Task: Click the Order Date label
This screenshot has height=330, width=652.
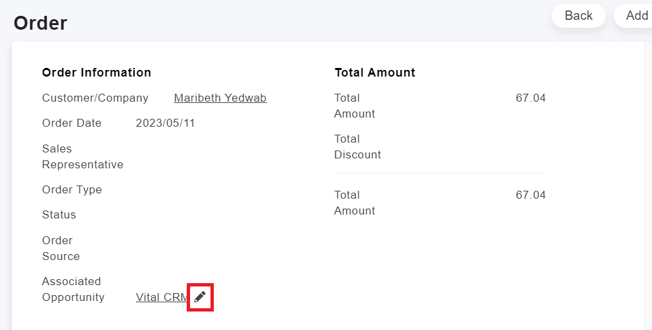Action: coord(71,123)
